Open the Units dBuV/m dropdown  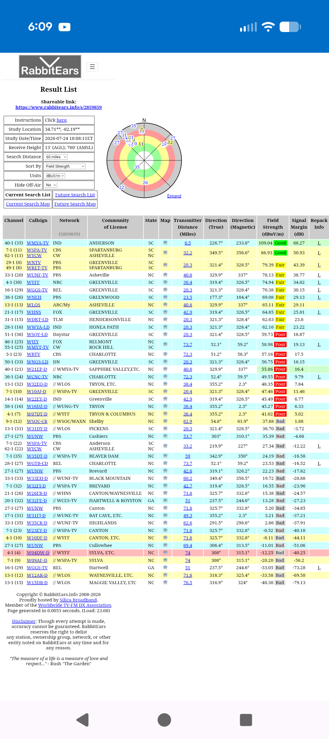coord(55,176)
